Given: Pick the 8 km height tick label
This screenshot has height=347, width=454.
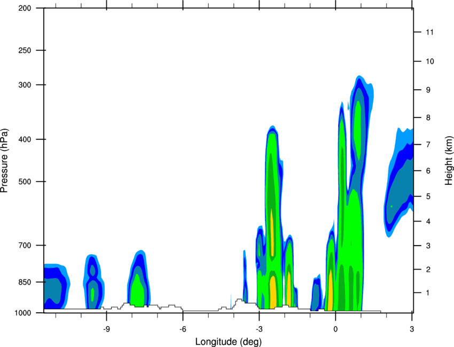Looking at the screenshot, I should pyautogui.click(x=428, y=117).
